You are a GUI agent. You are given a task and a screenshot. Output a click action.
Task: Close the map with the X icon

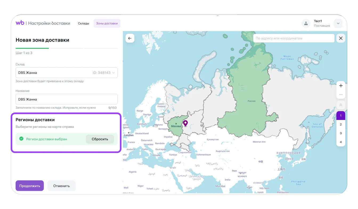point(341,38)
